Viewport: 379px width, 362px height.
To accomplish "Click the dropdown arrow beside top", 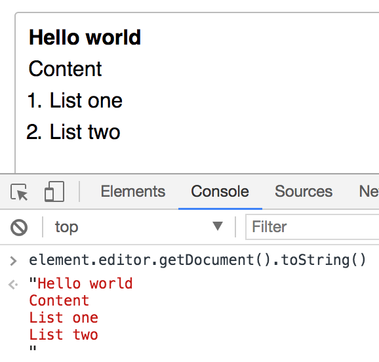I will pyautogui.click(x=218, y=226).
